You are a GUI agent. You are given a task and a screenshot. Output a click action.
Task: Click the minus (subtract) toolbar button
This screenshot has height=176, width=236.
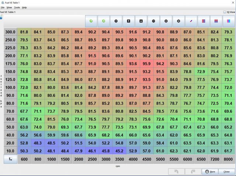(x=153, y=21)
